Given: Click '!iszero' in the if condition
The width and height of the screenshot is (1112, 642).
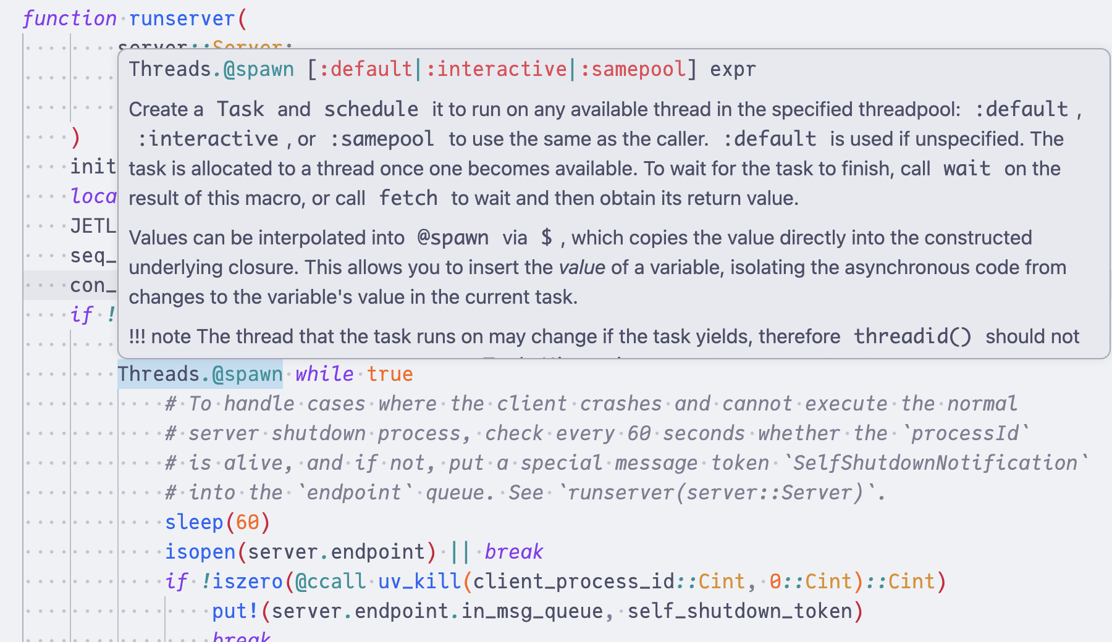Looking at the screenshot, I should (x=242, y=582).
